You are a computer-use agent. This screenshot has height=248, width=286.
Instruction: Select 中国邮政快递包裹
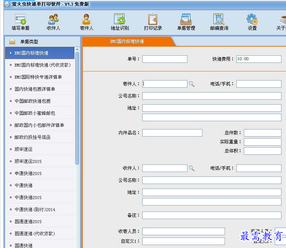(x=40, y=101)
